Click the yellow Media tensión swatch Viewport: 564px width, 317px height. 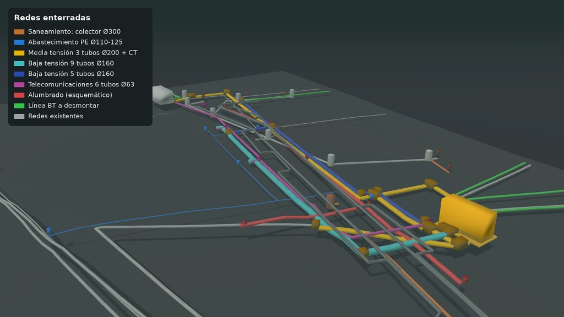[x=19, y=53]
